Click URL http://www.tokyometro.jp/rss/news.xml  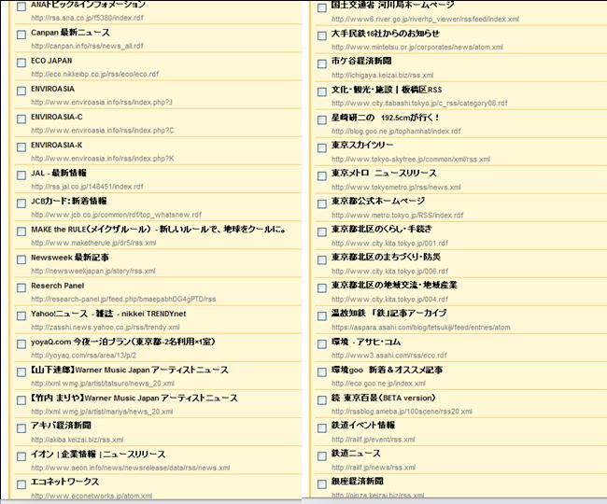click(396, 188)
